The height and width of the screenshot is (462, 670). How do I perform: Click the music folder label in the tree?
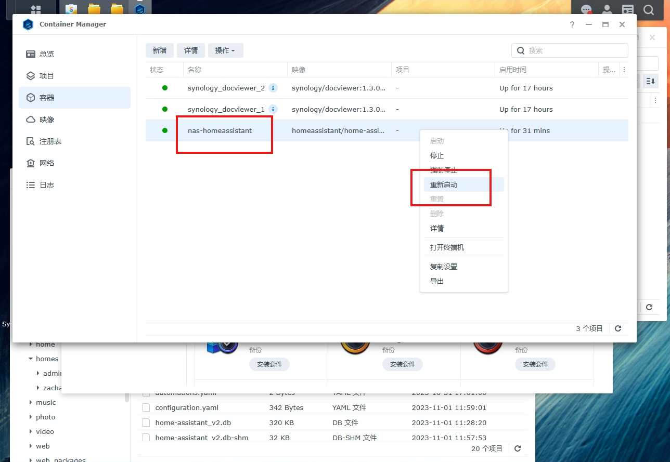[46, 402]
